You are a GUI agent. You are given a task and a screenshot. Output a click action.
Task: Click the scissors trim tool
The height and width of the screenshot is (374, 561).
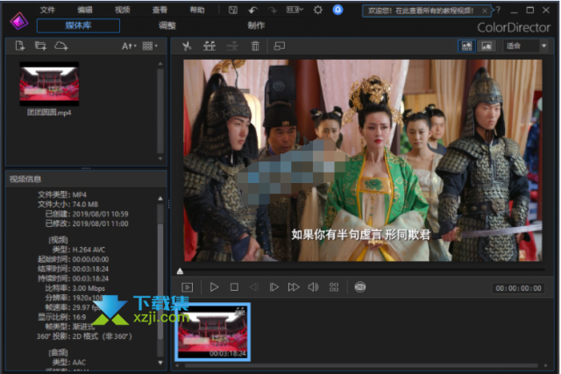point(187,46)
